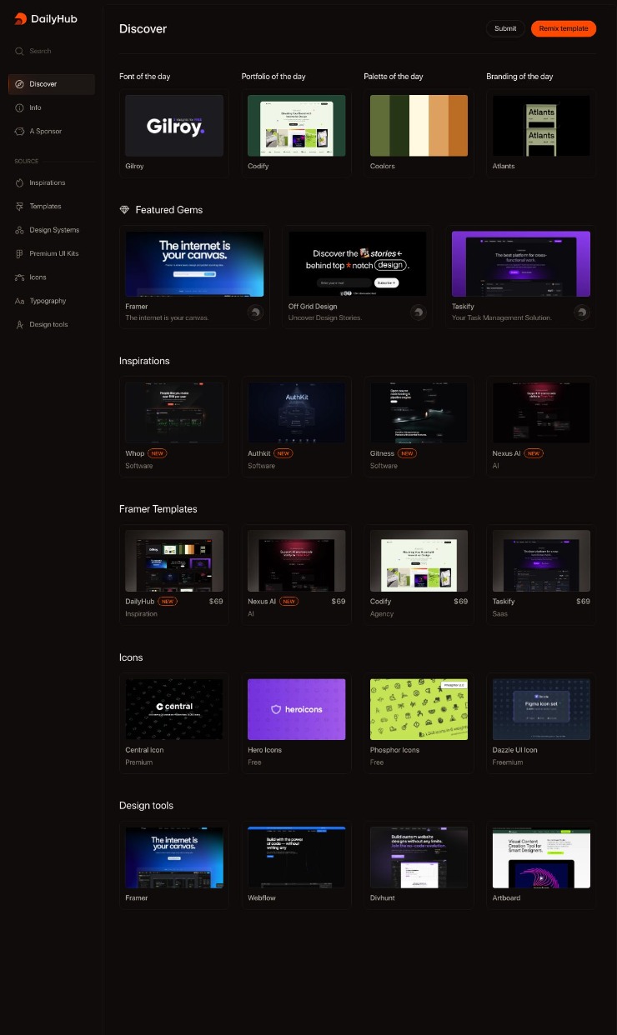Click the round logo badge on Taskify gem card
This screenshot has width=617, height=1035.
point(582,312)
